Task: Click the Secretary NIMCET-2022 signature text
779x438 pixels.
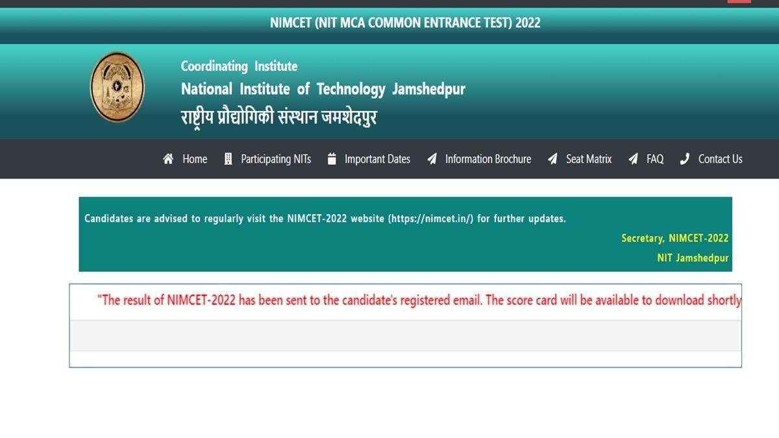Action: point(675,237)
